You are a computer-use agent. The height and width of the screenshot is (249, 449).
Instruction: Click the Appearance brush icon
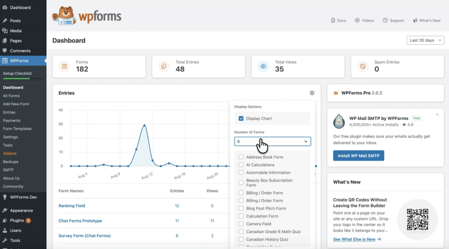coord(5,211)
